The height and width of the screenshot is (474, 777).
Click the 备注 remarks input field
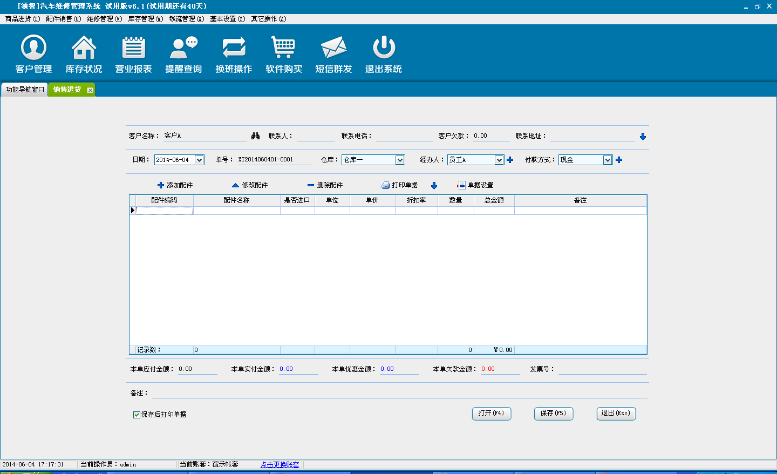399,393
